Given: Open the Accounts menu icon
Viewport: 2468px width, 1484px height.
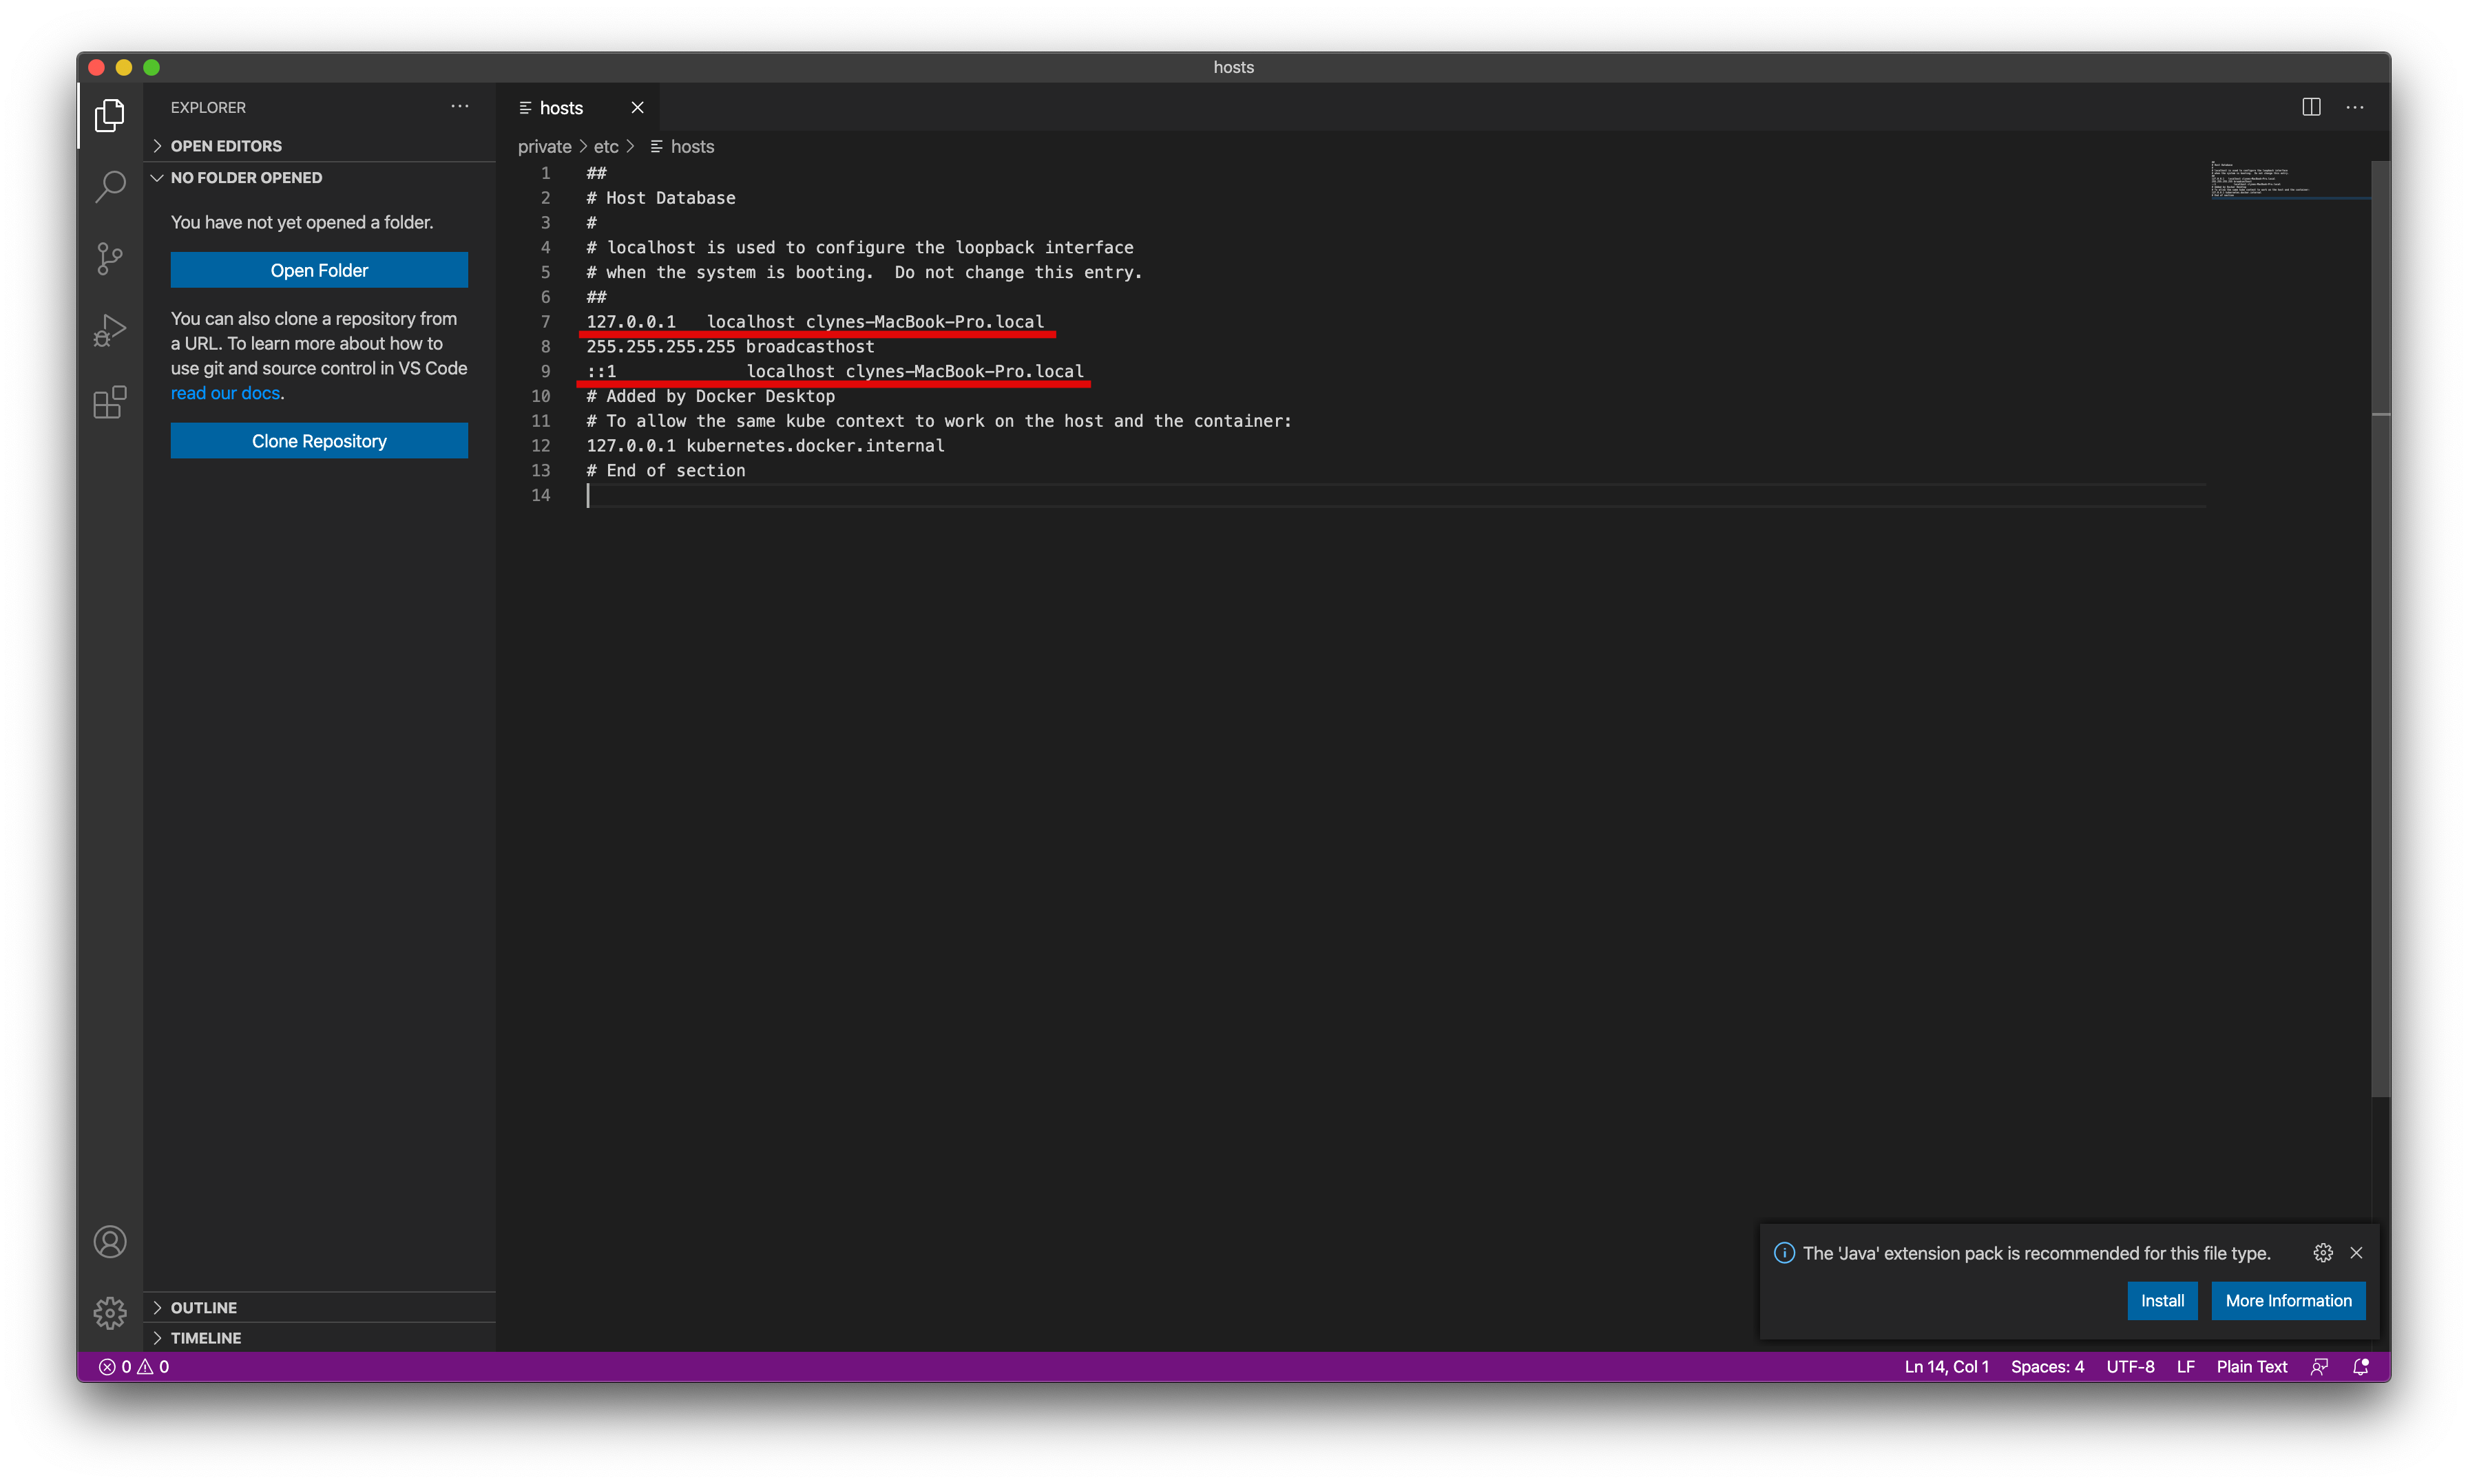Looking at the screenshot, I should pos(110,1242).
